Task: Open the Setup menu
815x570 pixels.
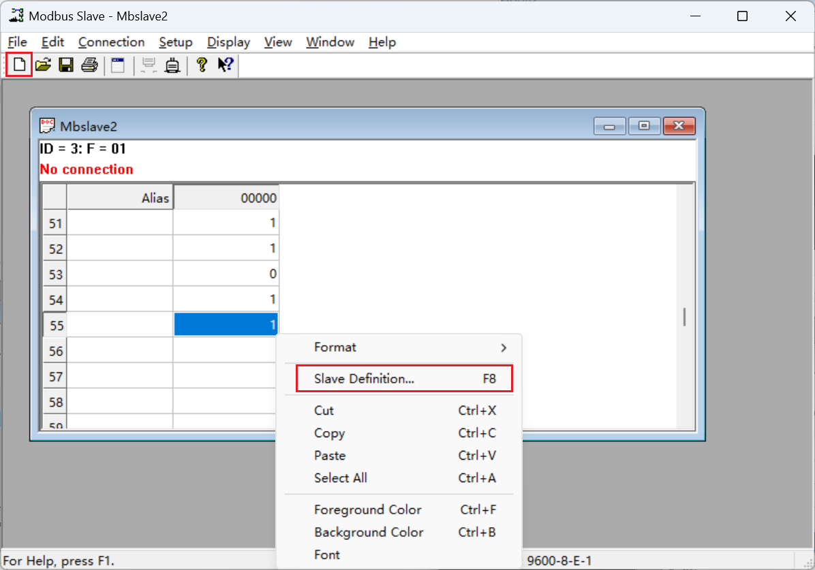Action: (x=175, y=42)
